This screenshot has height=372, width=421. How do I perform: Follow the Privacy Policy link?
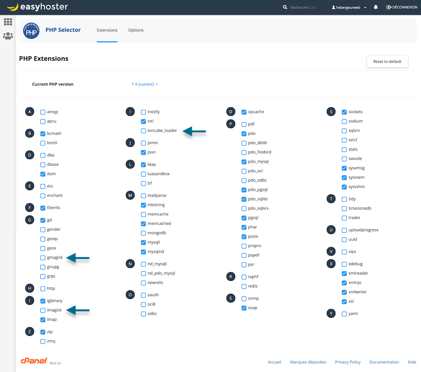(348, 362)
